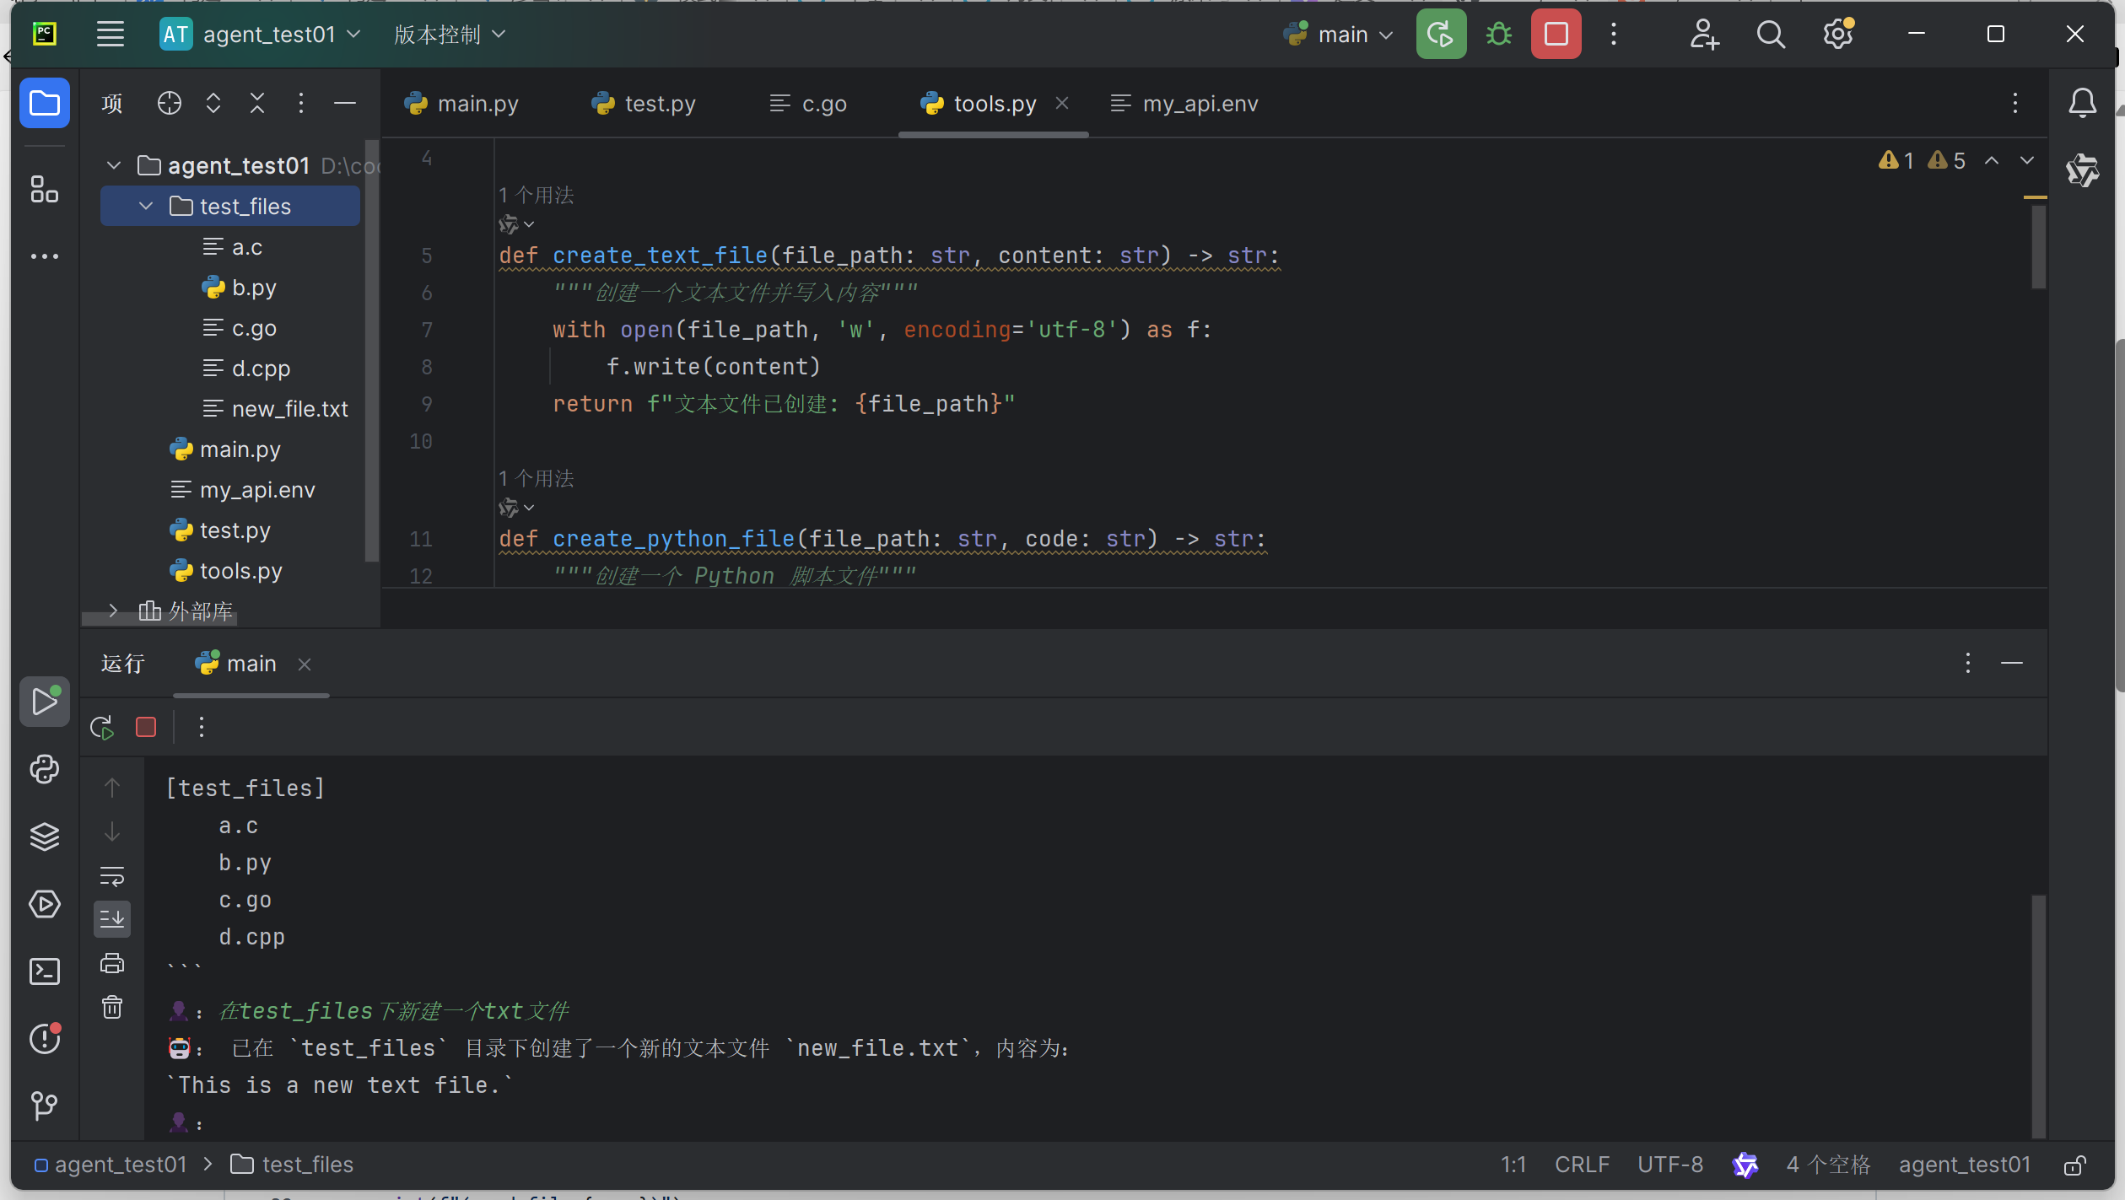The image size is (2125, 1200).
Task: Start a Code With Me session
Action: tap(1704, 34)
